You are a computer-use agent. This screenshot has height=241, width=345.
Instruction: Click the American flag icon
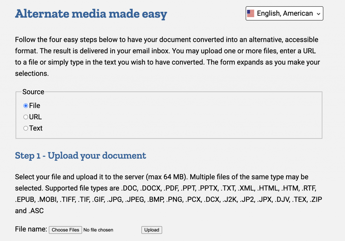click(251, 13)
